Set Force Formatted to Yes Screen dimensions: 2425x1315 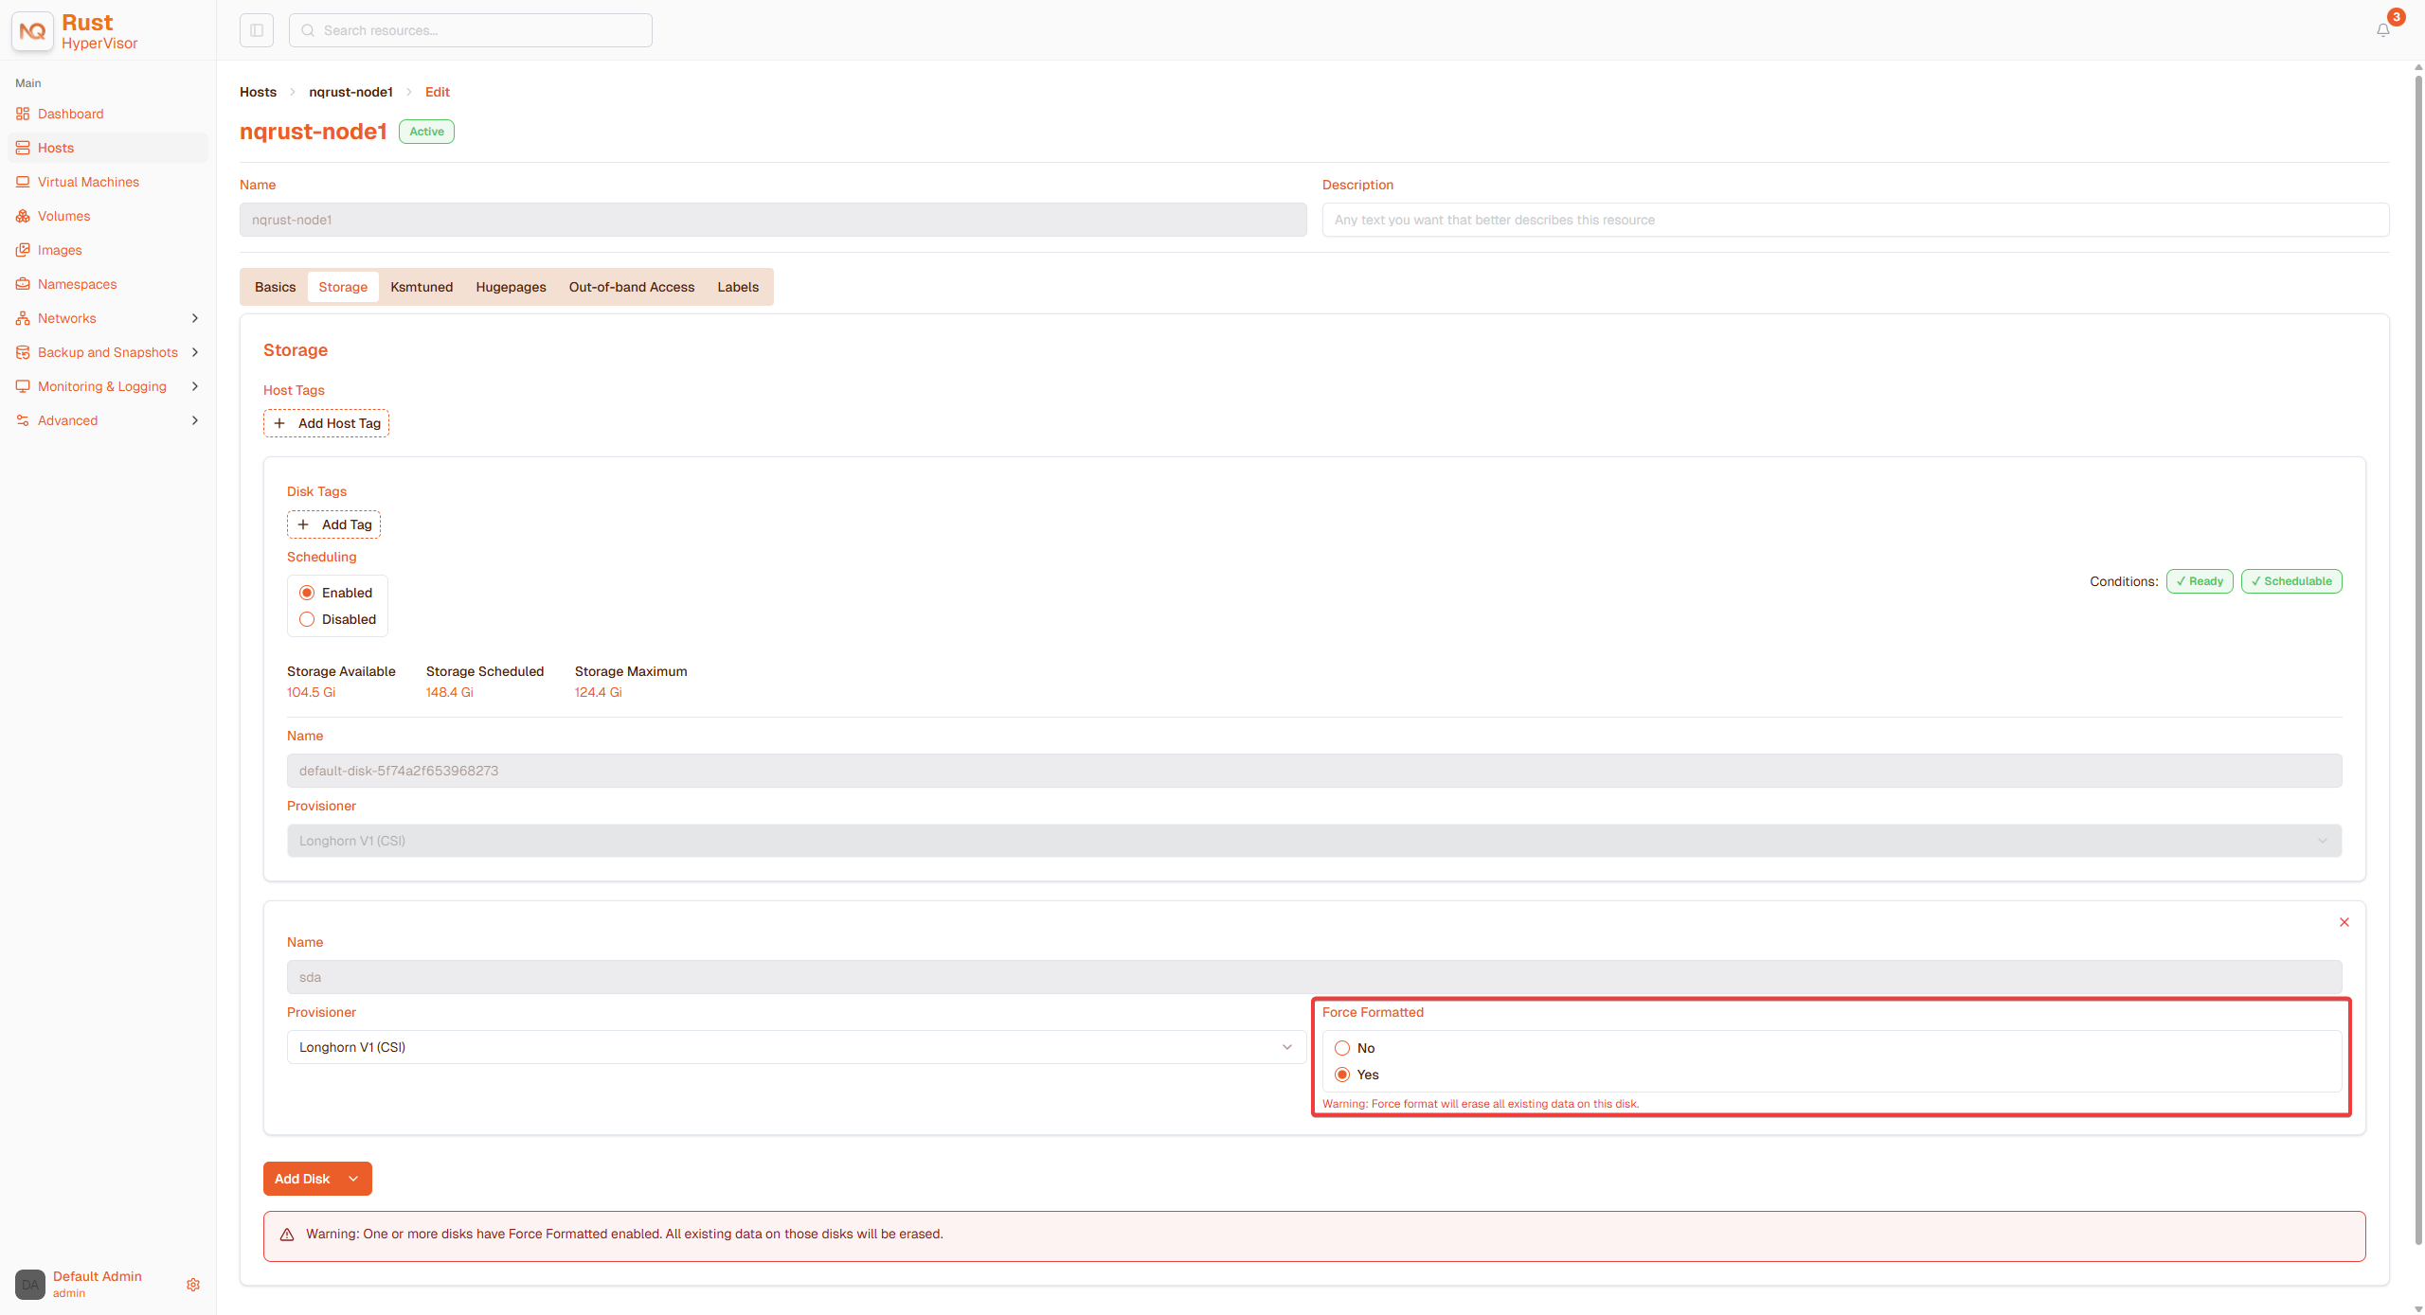click(x=1342, y=1075)
